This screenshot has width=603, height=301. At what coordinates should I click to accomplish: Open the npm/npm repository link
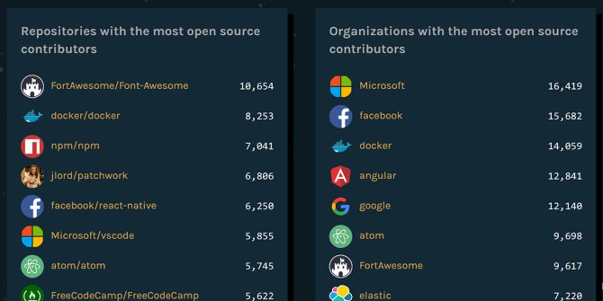tap(75, 146)
